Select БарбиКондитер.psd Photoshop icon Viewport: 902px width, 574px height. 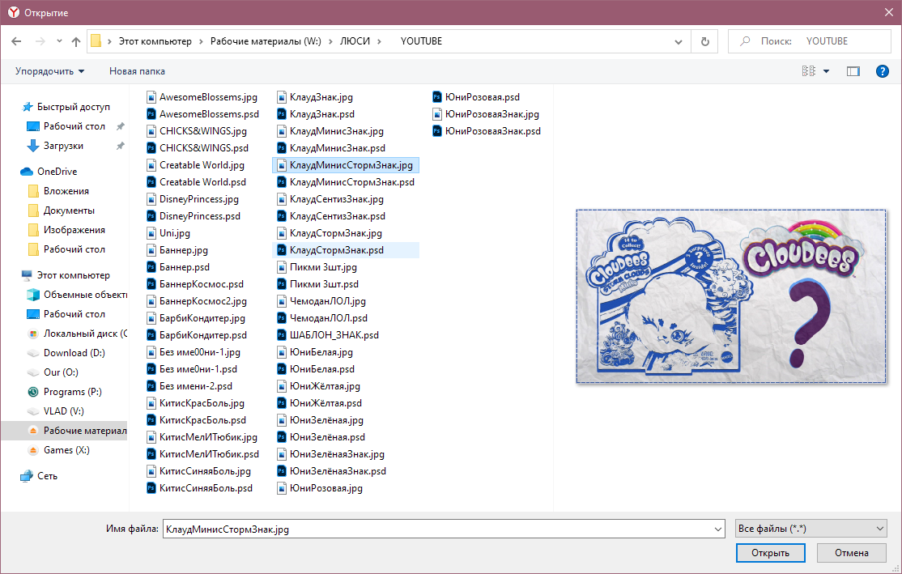click(x=151, y=334)
